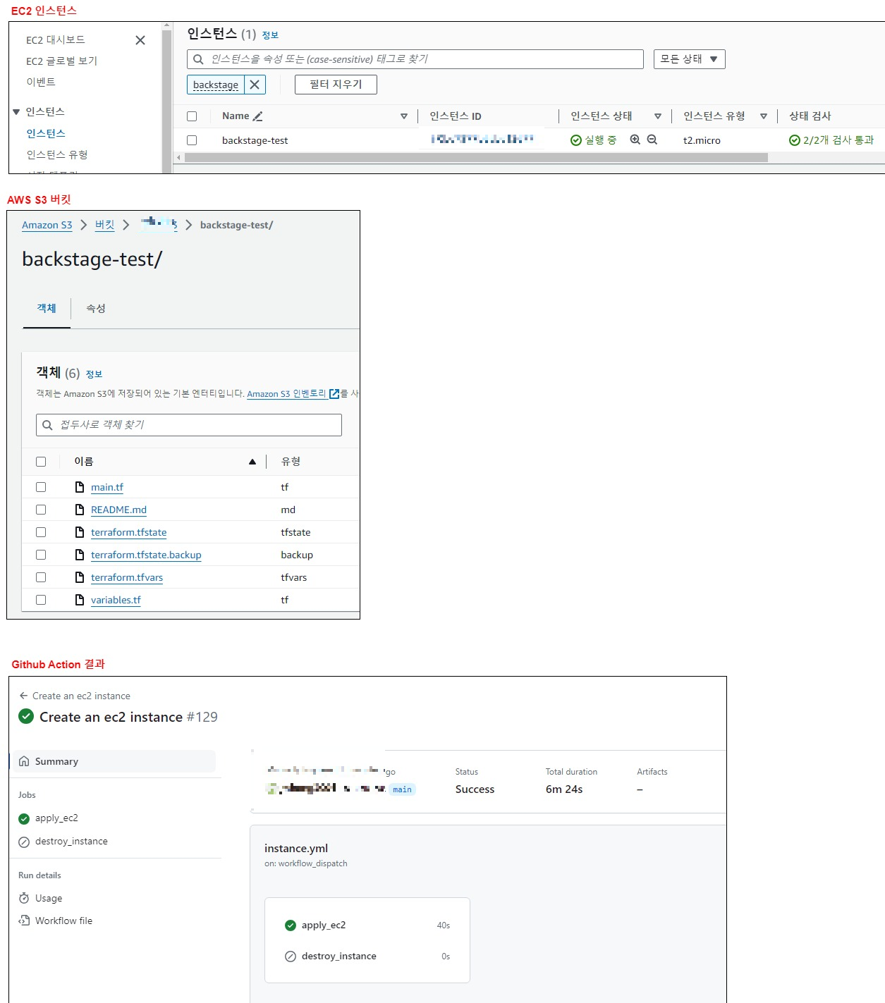
Task: Open terraform.tfstate.backup file link
Action: tap(146, 555)
